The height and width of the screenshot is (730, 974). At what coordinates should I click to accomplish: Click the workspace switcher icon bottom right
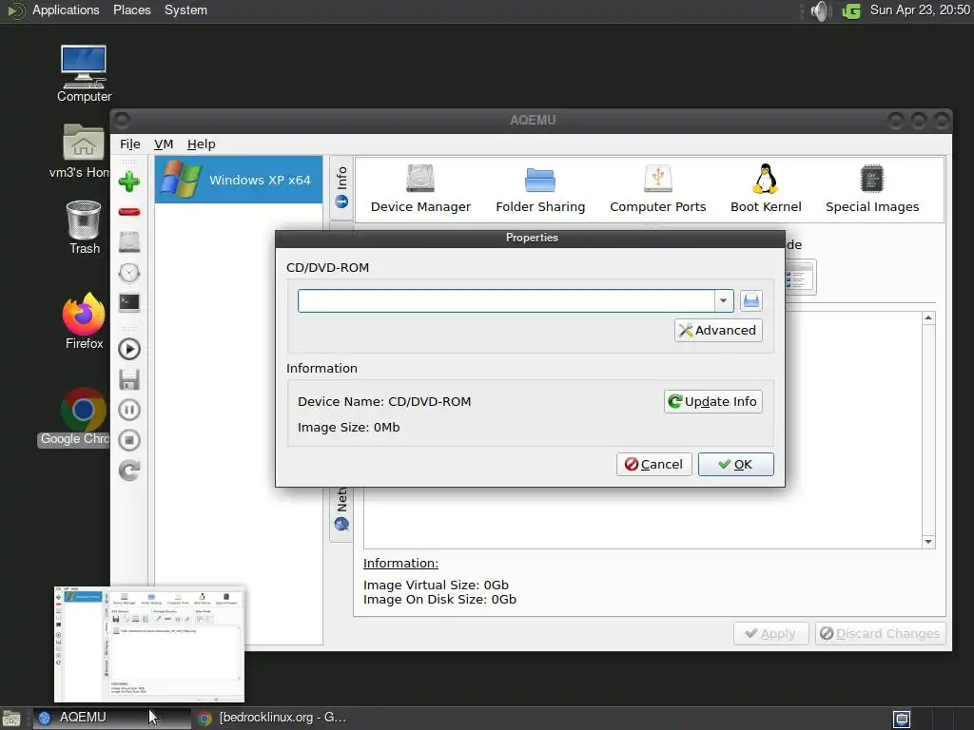(x=902, y=719)
